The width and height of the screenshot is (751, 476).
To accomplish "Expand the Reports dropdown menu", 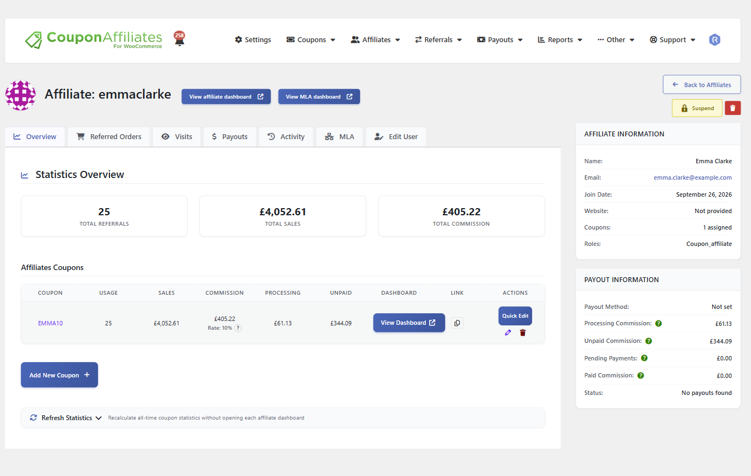I will pos(560,39).
